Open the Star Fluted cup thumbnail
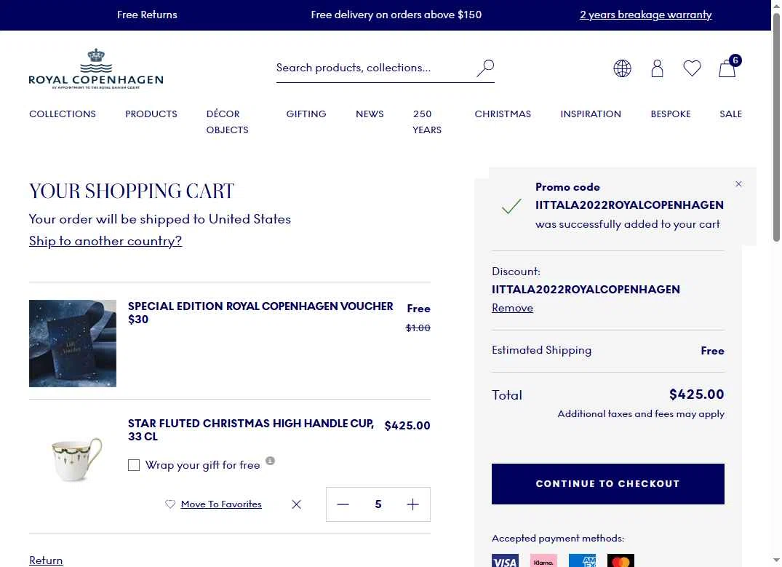The width and height of the screenshot is (782, 567). [x=73, y=460]
